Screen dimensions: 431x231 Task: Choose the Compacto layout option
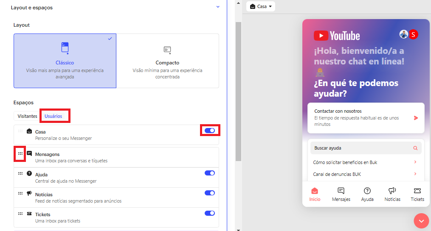[167, 61]
